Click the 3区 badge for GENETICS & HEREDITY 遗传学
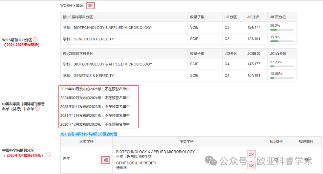Viewport: 323px width, 174px height. pyautogui.click(x=251, y=166)
